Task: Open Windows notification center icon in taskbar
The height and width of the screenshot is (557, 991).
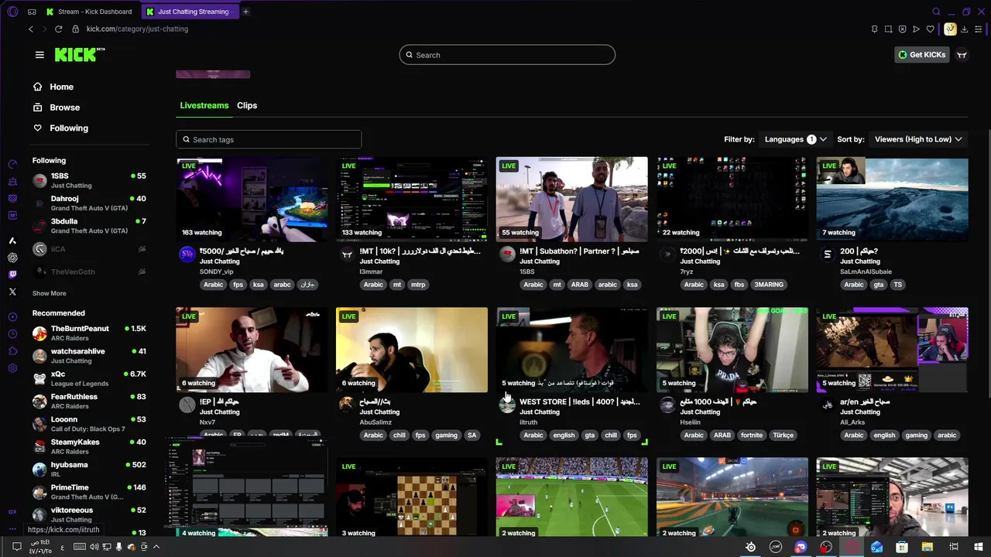Action: click(x=16, y=547)
